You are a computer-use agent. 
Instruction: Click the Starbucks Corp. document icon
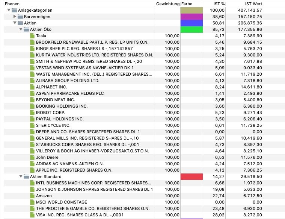32,144
